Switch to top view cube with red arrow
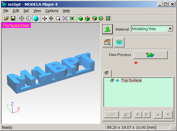The image size is (177, 131). pyautogui.click(x=87, y=18)
